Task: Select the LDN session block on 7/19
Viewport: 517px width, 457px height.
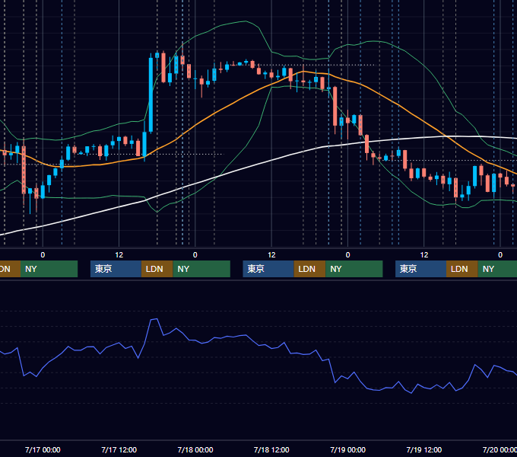Action: point(462,269)
